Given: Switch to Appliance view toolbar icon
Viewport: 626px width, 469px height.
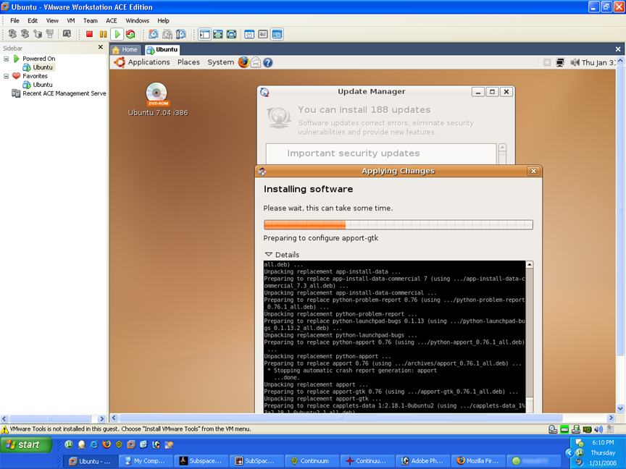Looking at the screenshot, I should tap(263, 34).
